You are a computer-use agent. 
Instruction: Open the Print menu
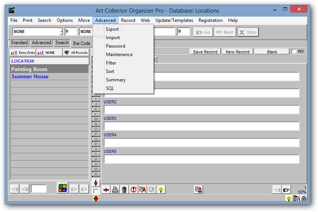[27, 20]
